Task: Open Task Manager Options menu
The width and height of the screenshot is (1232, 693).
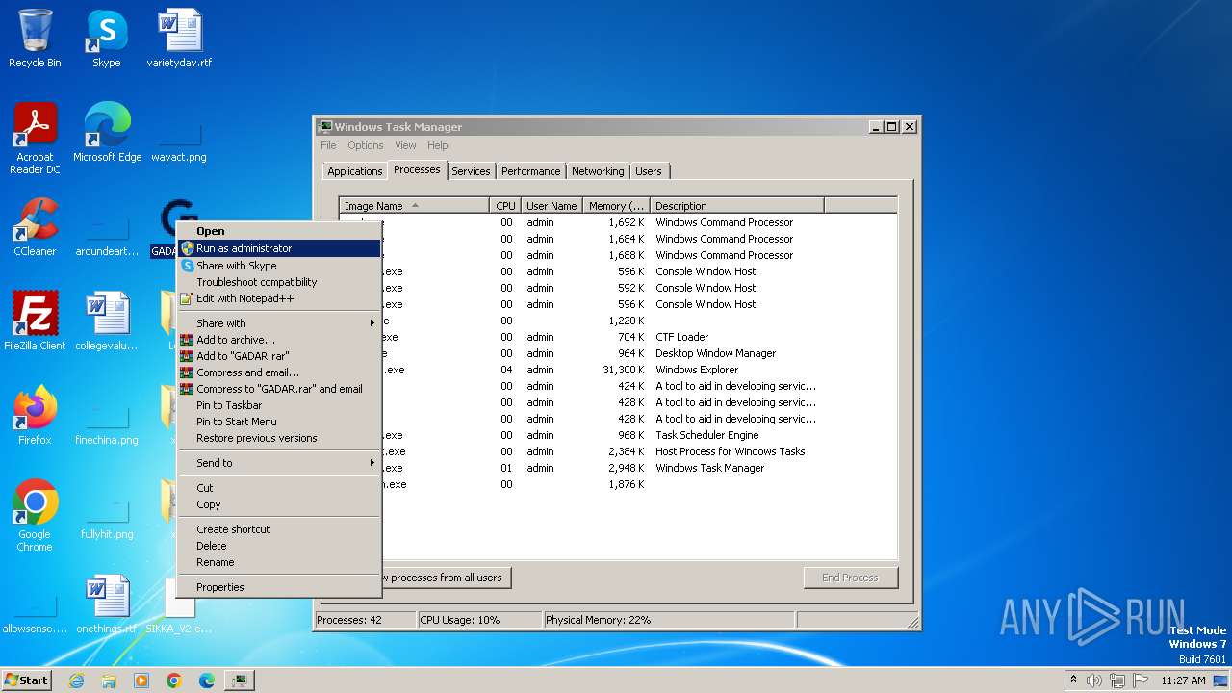Action: tap(365, 145)
